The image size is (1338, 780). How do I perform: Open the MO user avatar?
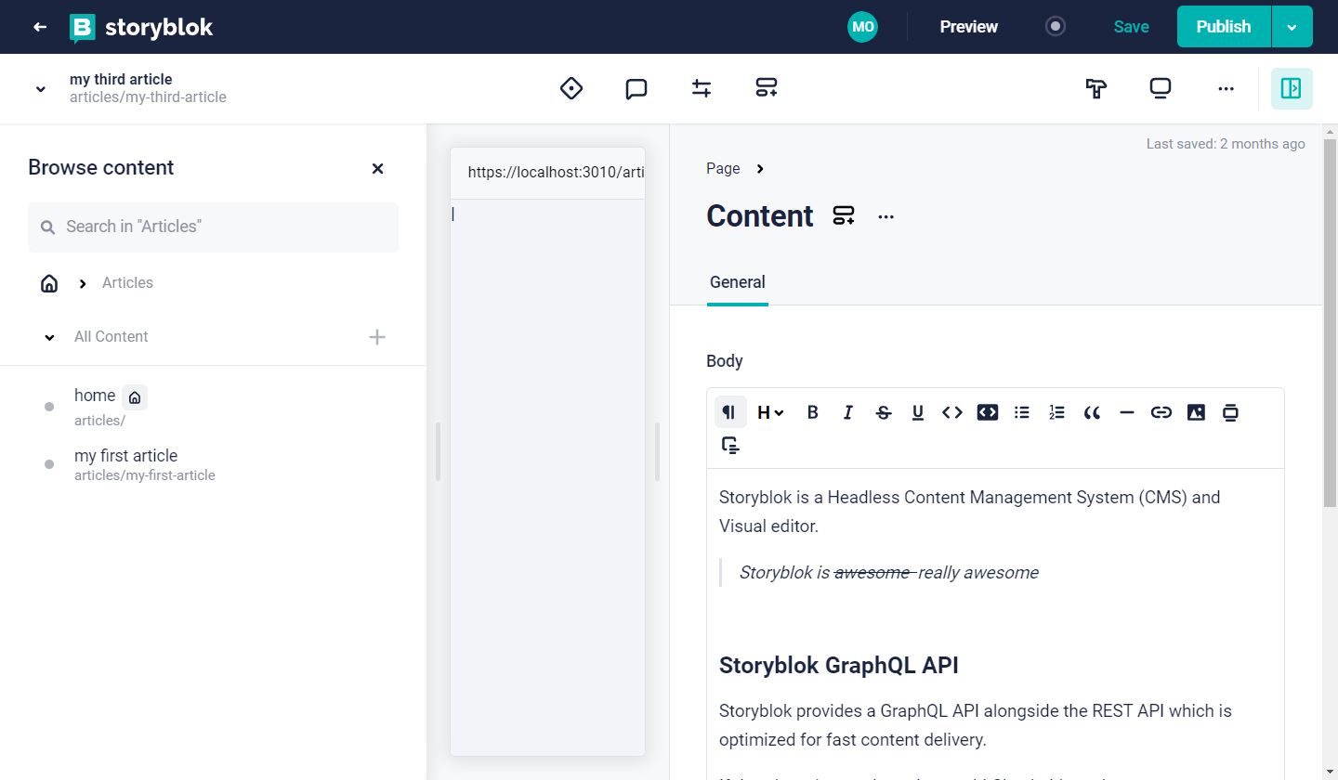point(862,27)
